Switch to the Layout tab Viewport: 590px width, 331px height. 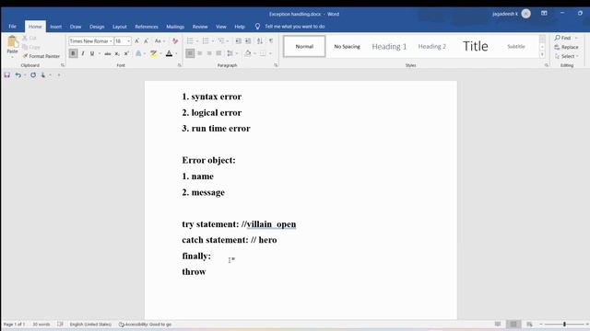coord(119,27)
